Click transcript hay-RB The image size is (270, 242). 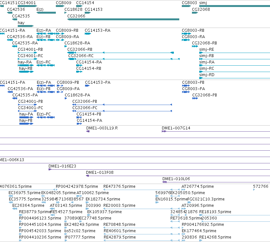point(26,69)
